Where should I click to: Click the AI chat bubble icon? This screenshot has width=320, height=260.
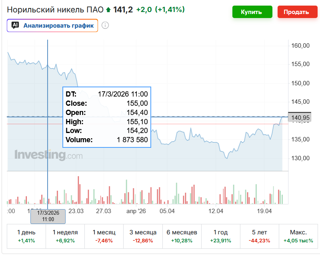click(15, 25)
